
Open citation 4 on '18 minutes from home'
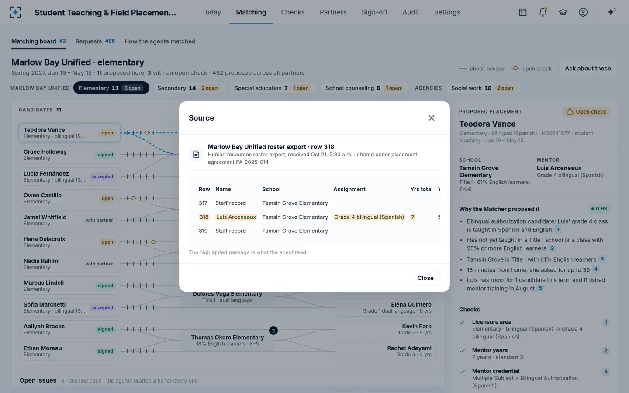coord(595,269)
